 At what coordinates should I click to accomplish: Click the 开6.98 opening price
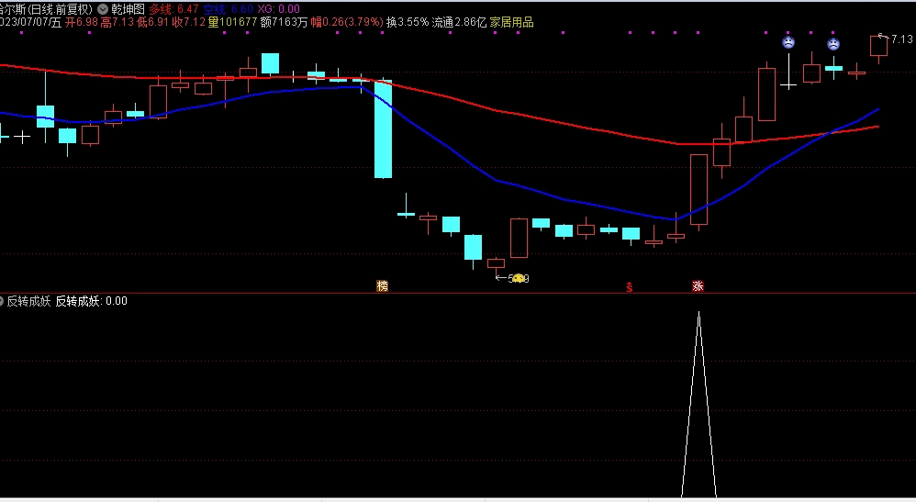click(x=81, y=22)
